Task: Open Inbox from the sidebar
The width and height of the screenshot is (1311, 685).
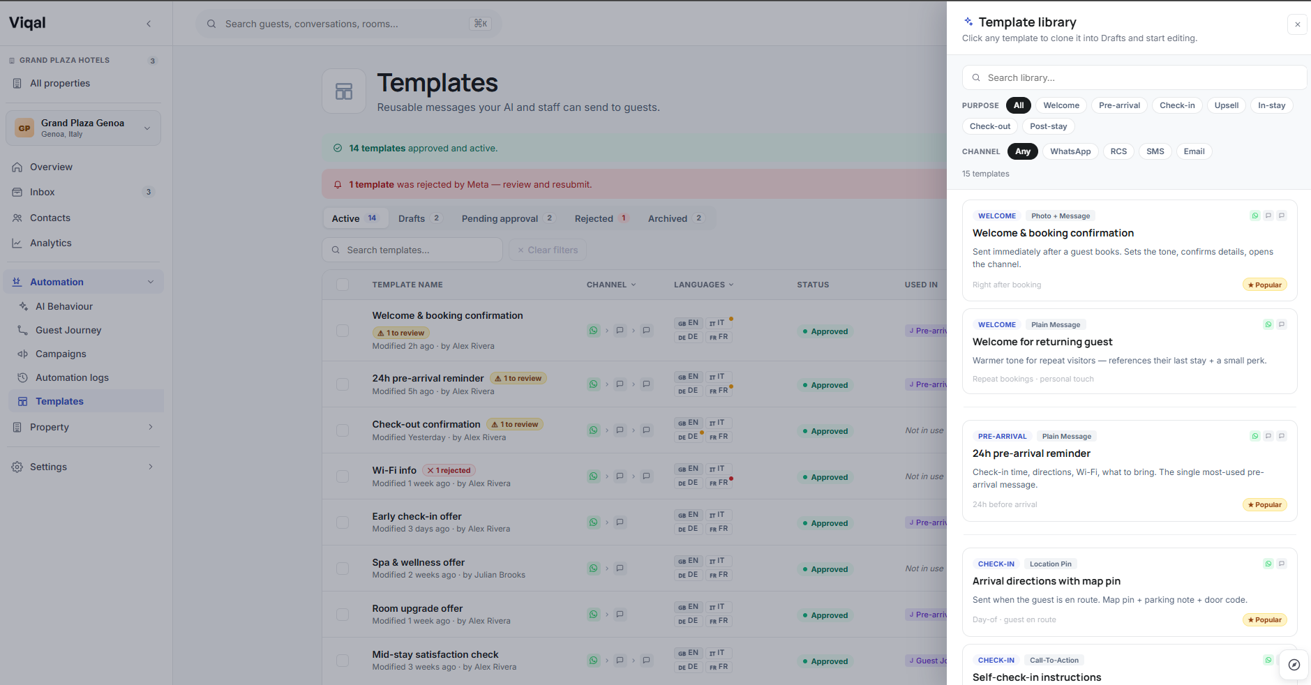Action: point(83,193)
